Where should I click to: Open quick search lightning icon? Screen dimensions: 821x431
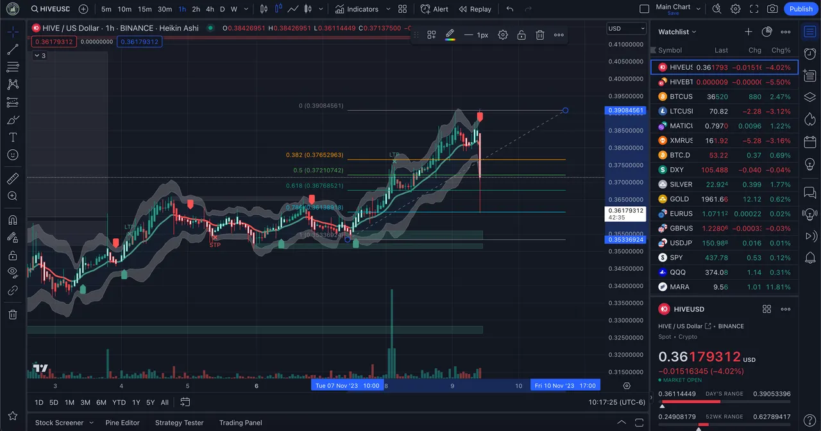[717, 9]
